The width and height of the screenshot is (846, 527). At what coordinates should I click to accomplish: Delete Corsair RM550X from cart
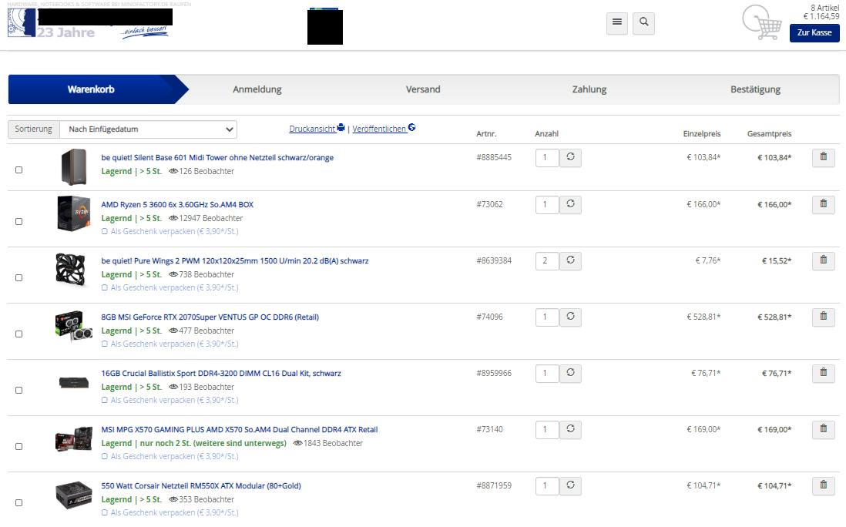point(824,485)
